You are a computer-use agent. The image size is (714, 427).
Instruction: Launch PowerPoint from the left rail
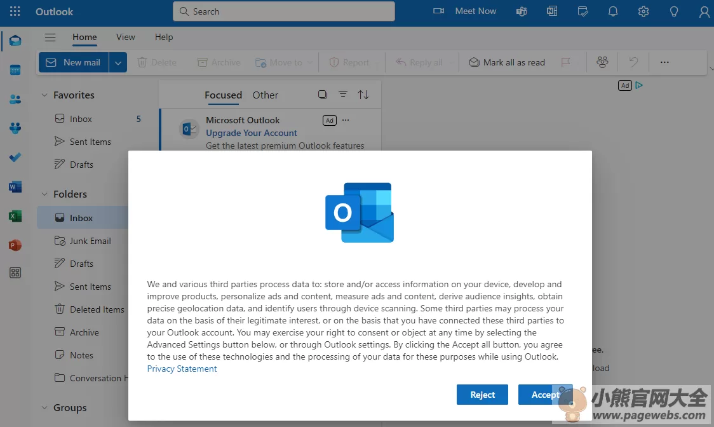[x=15, y=245]
